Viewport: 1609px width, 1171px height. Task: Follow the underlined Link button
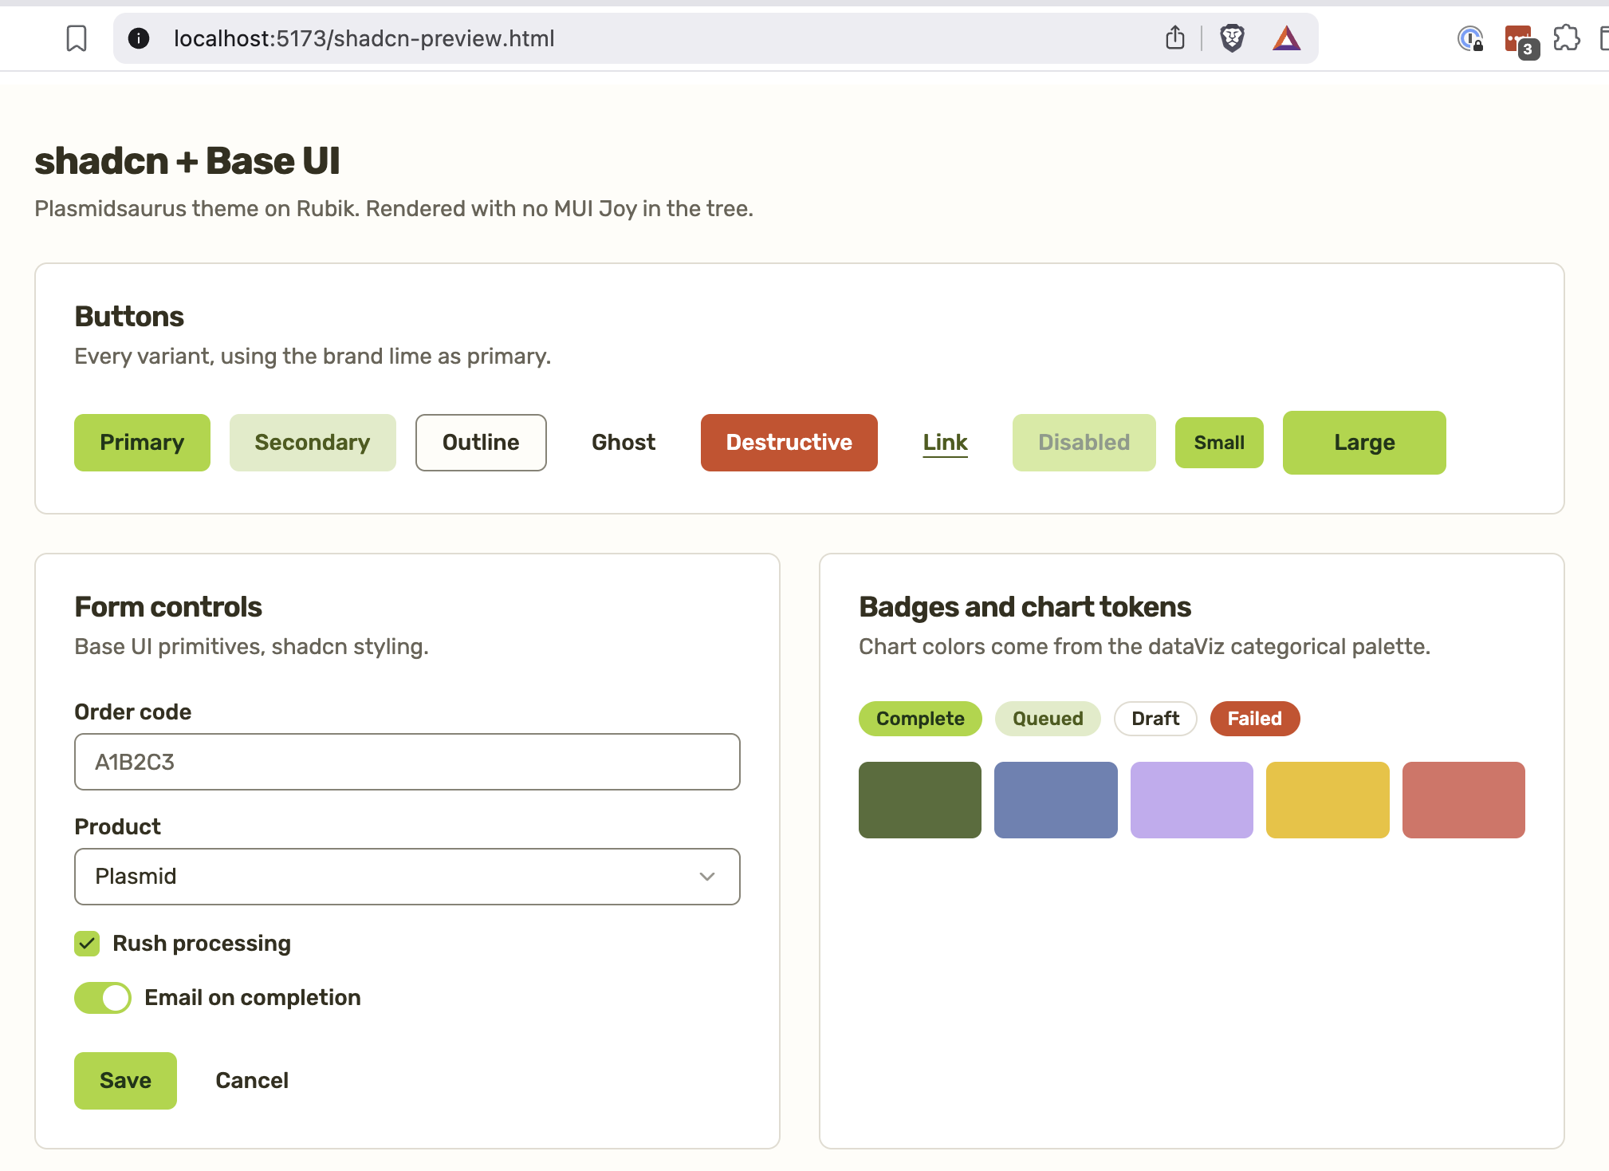point(946,443)
